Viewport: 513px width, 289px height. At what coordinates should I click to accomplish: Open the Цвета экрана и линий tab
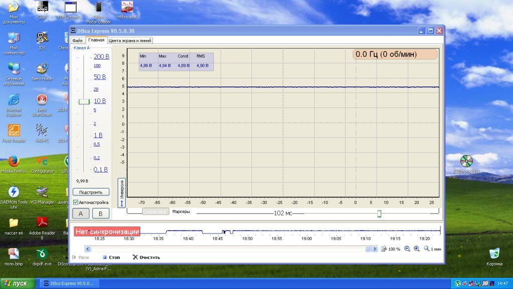[130, 40]
